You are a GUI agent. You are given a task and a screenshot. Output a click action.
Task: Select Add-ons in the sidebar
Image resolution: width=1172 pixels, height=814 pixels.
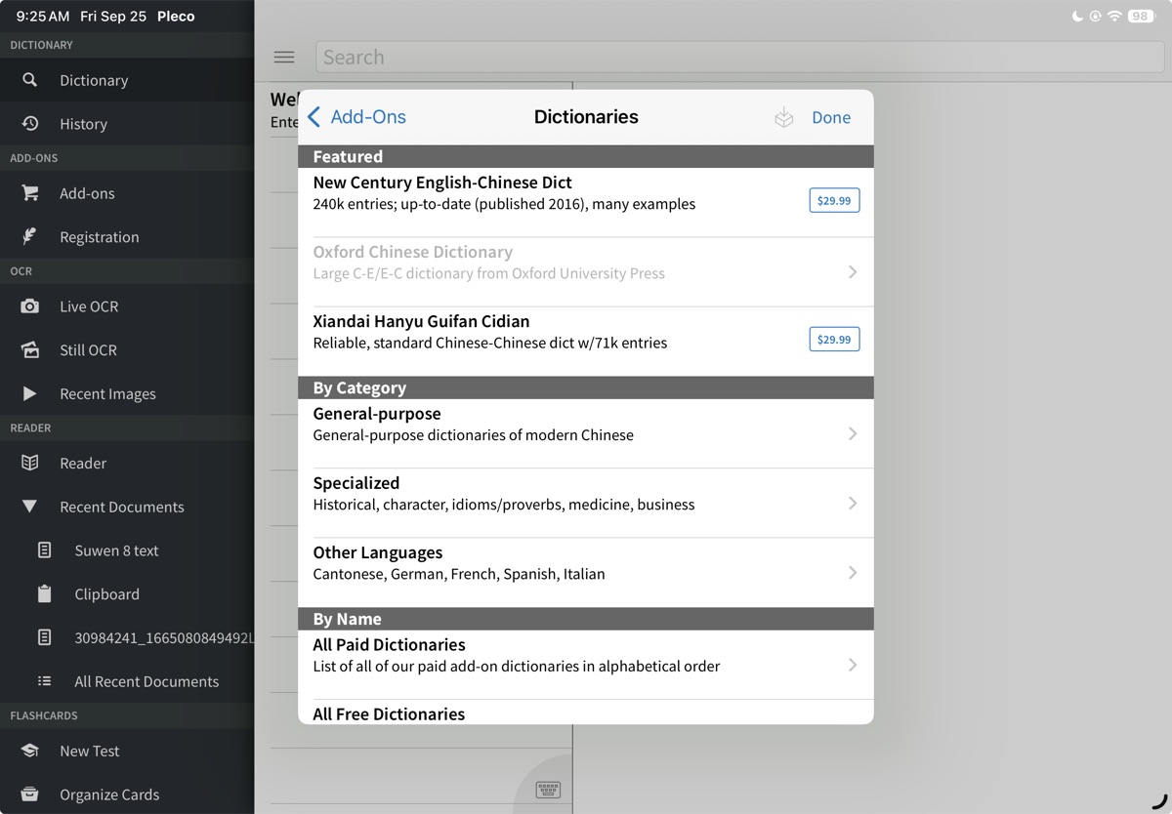pos(127,193)
